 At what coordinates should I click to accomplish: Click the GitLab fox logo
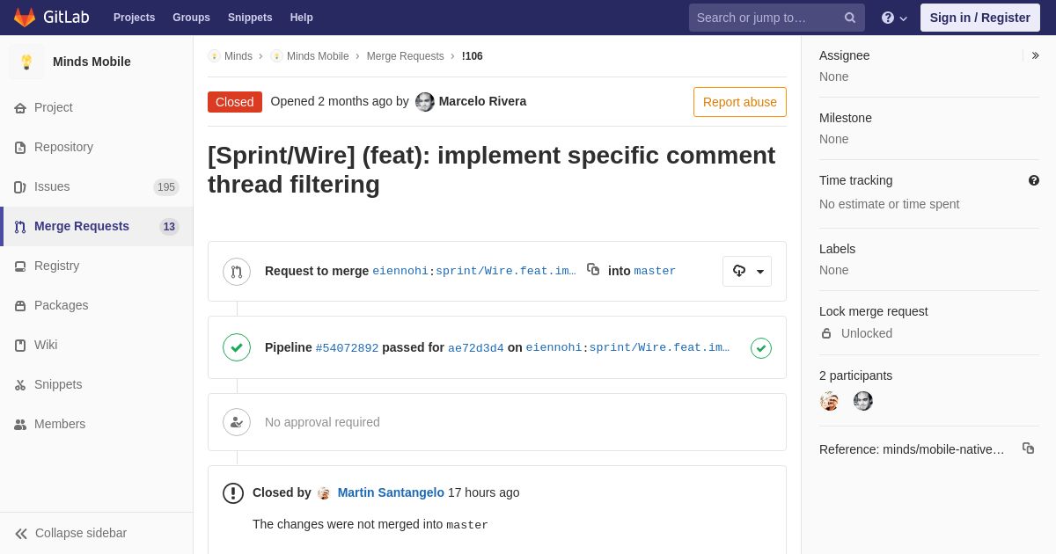25,18
